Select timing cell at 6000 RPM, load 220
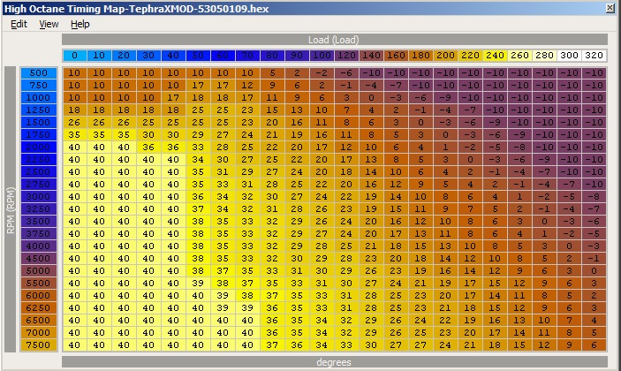This screenshot has height=371, width=621. tap(471, 295)
